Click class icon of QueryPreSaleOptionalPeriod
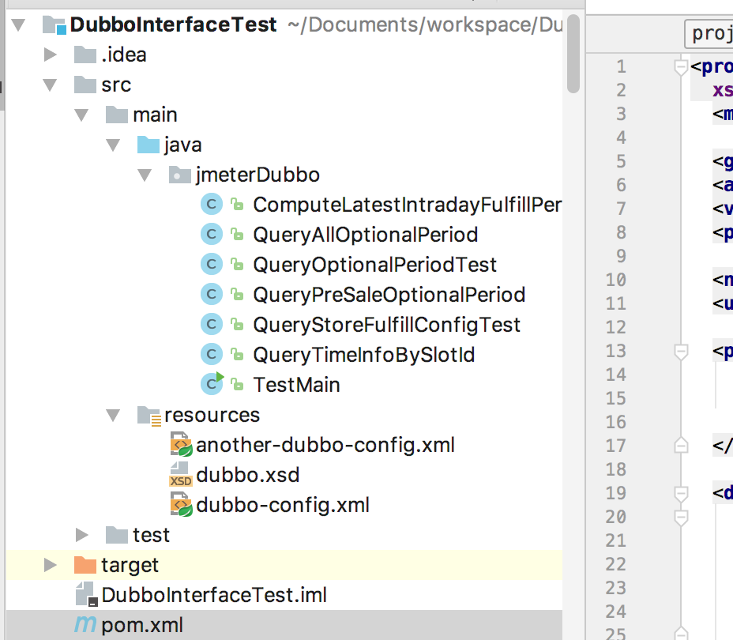This screenshot has width=733, height=640. tap(212, 294)
